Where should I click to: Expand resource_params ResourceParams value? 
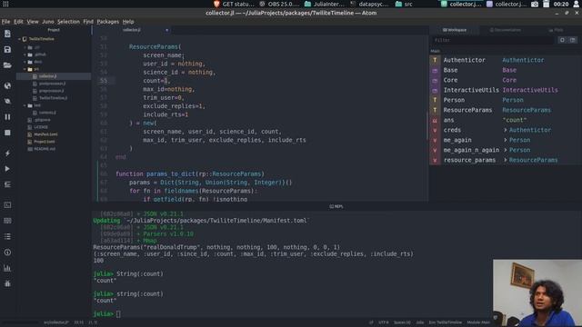pos(506,160)
